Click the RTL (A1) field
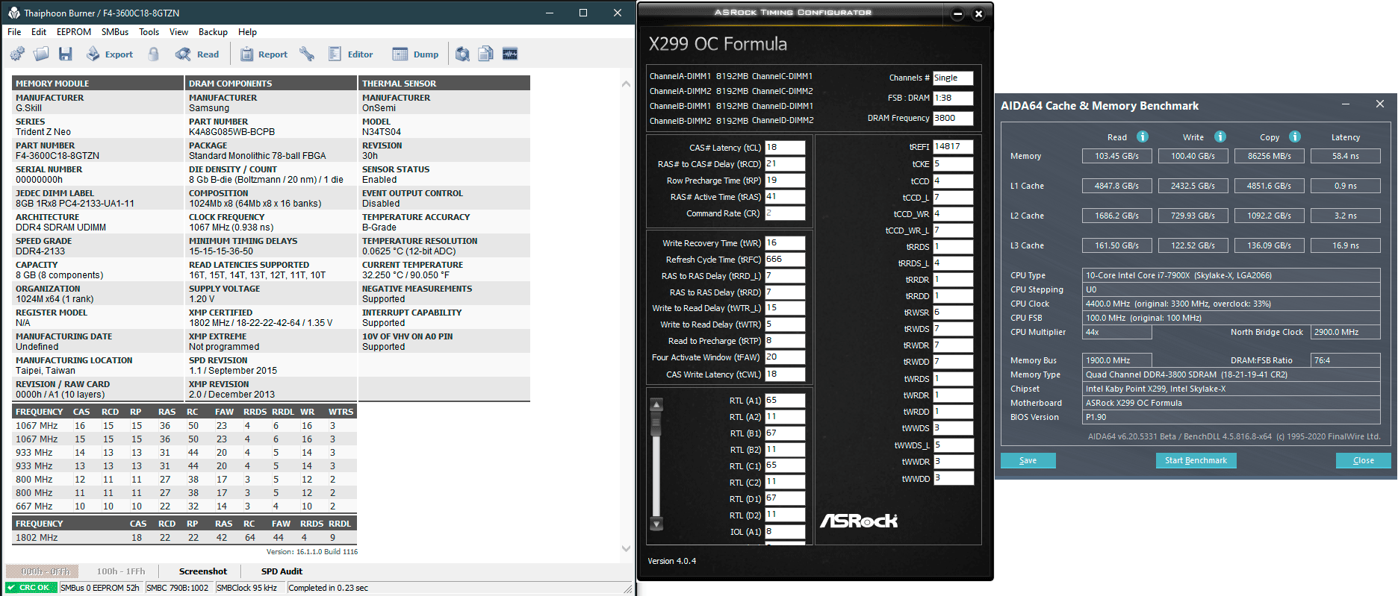The height and width of the screenshot is (596, 1398). (x=785, y=401)
